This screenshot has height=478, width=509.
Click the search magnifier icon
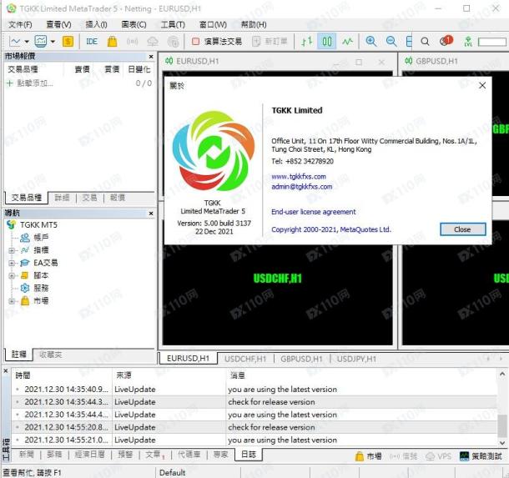425,42
